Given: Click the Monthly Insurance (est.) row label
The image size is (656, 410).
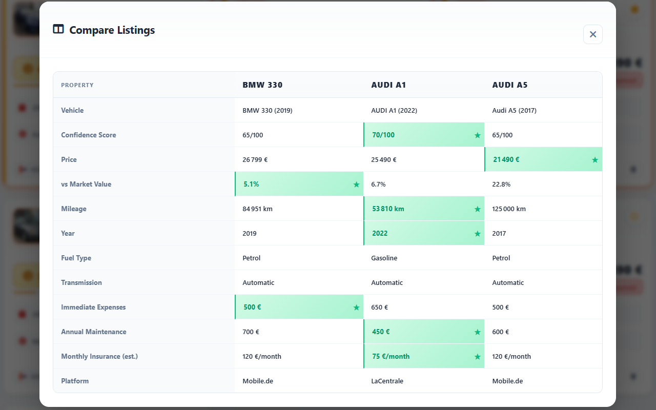Looking at the screenshot, I should (x=99, y=356).
